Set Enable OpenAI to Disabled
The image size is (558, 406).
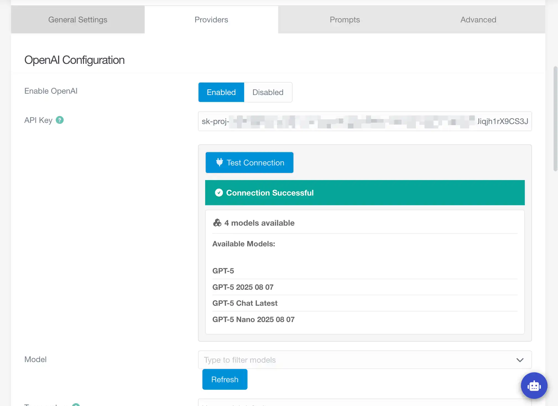[x=268, y=92]
